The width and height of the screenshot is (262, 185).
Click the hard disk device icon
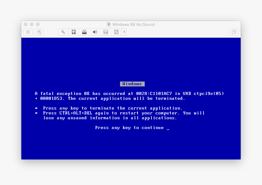[74, 32]
